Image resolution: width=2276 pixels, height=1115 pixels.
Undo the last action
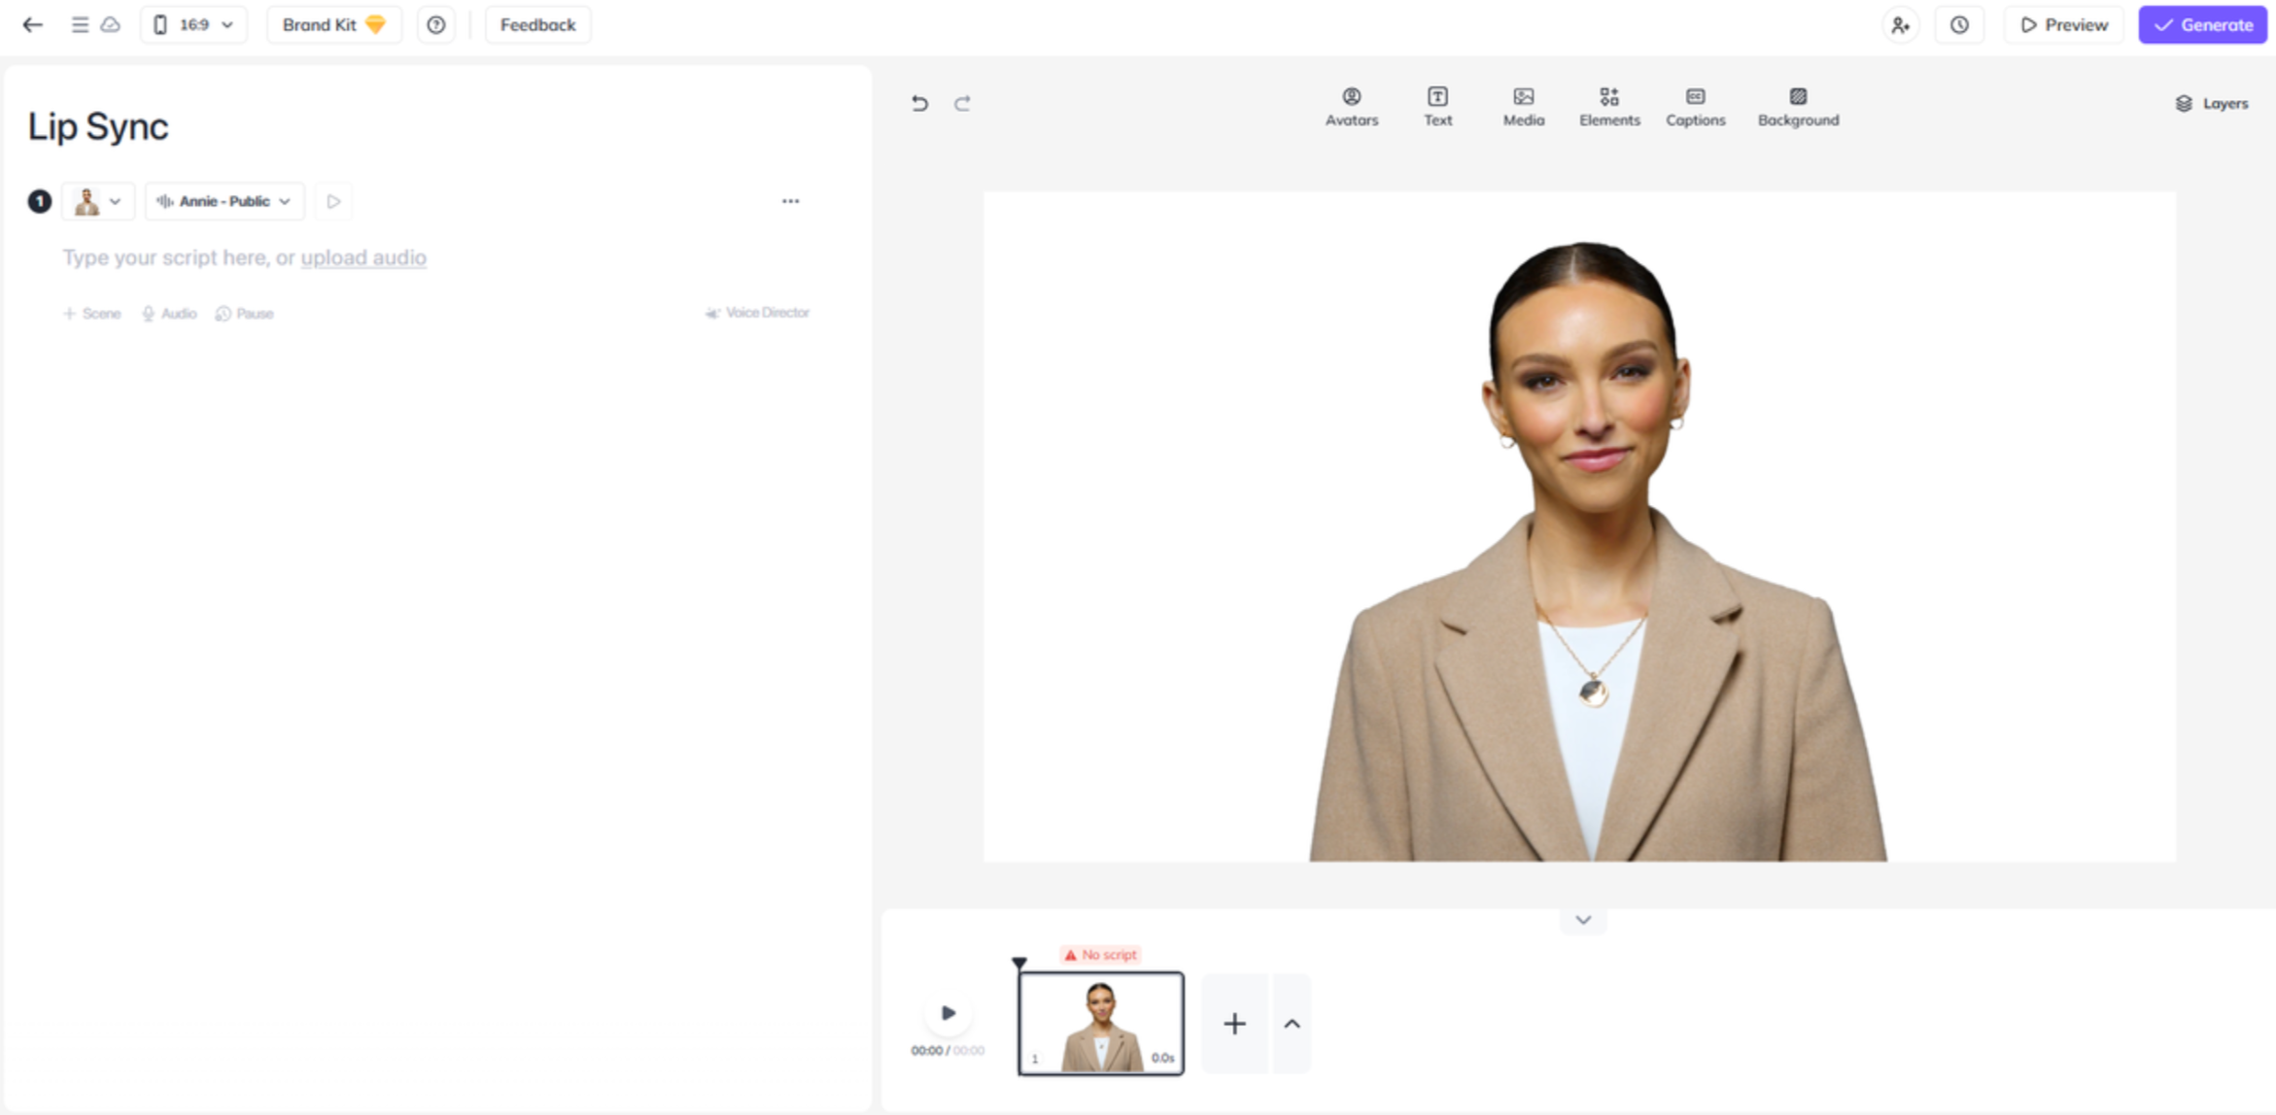point(919,103)
